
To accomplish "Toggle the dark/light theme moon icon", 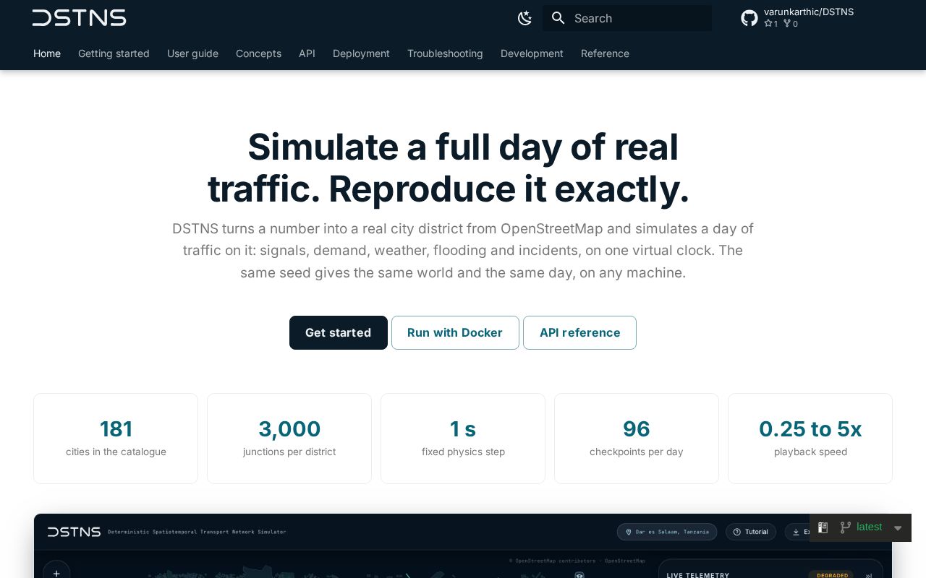I will coord(525,18).
